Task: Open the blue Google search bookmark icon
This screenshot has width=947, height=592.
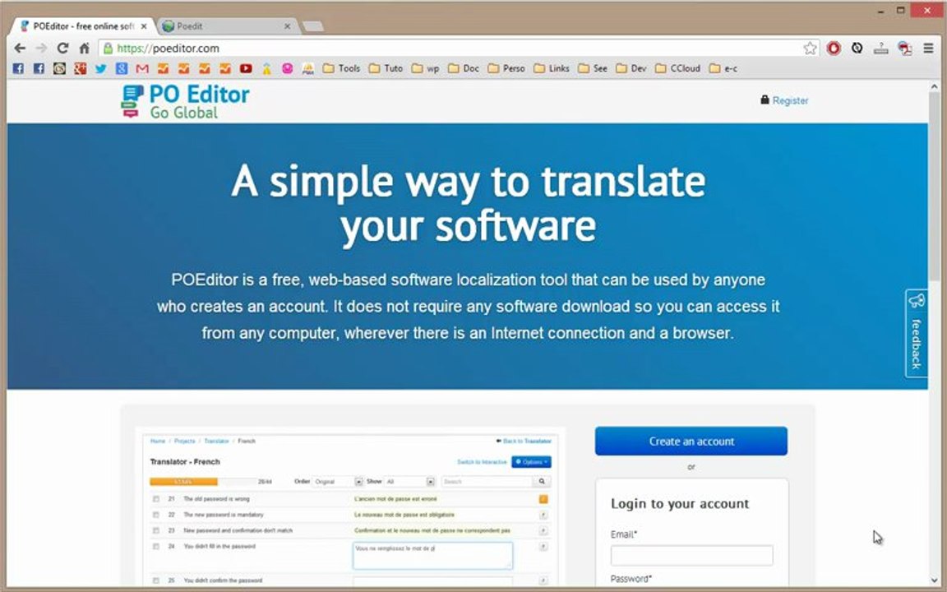Action: pos(122,68)
